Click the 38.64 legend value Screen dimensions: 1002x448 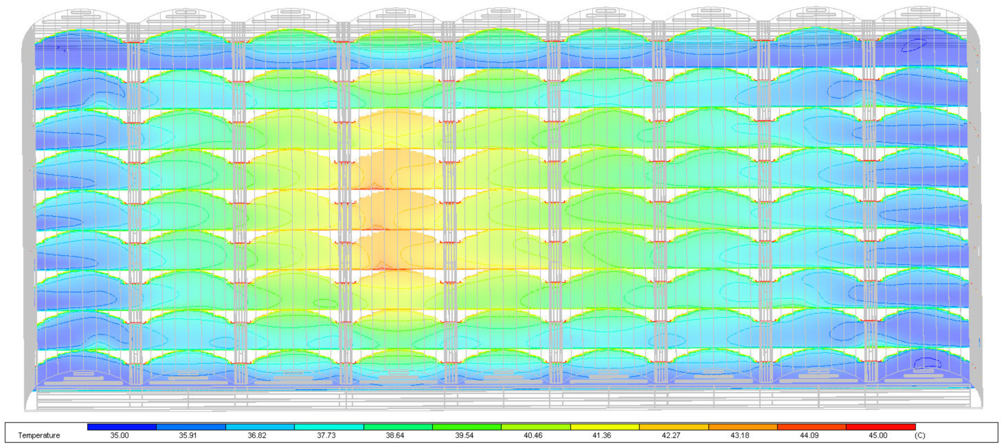[x=395, y=436]
